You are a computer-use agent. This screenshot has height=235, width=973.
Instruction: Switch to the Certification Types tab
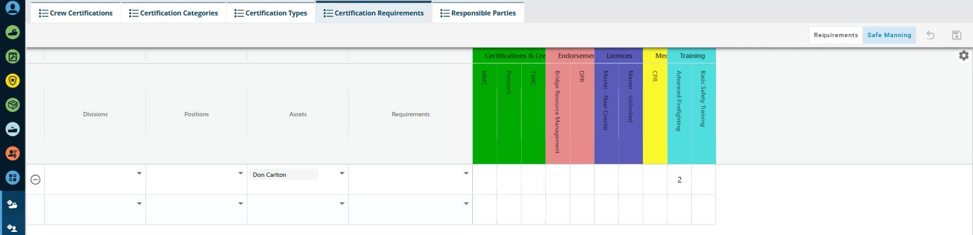(x=271, y=12)
